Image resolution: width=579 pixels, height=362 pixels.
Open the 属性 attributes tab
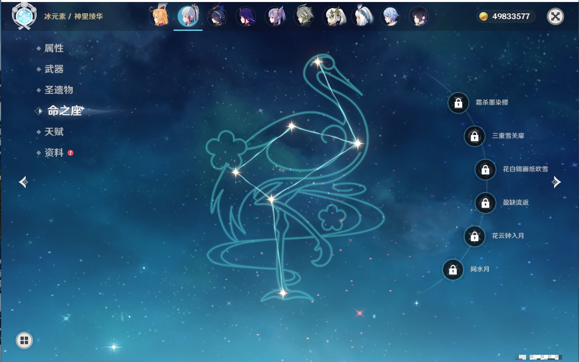pos(54,48)
